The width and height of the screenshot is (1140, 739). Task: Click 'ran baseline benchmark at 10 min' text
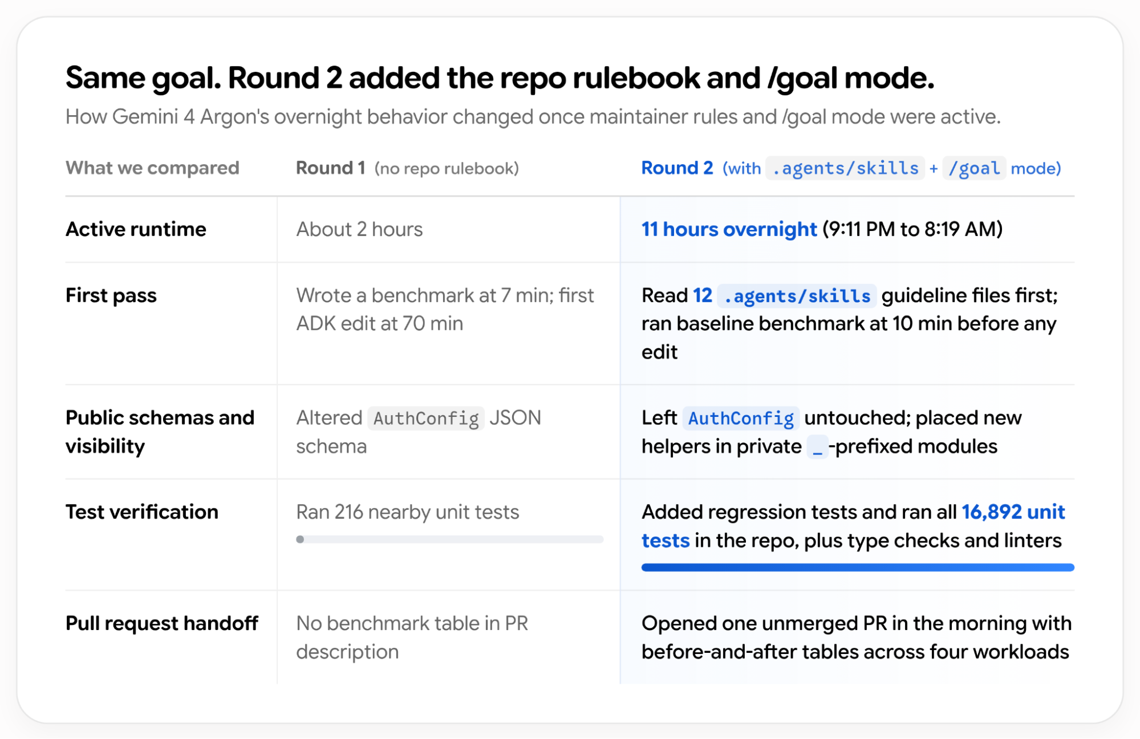click(797, 324)
